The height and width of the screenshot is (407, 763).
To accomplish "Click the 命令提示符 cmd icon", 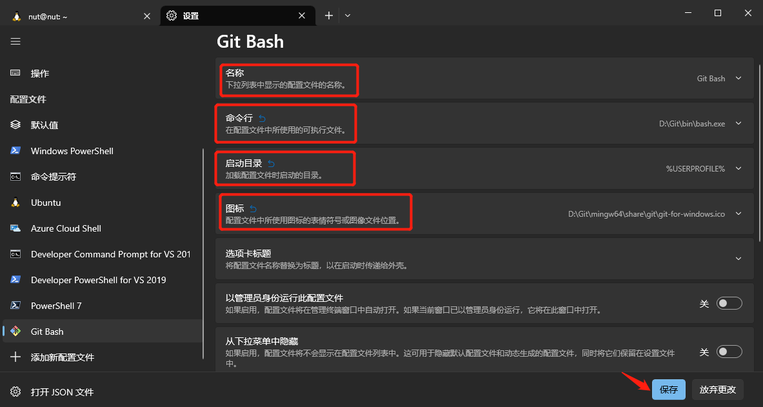I will pyautogui.click(x=15, y=176).
